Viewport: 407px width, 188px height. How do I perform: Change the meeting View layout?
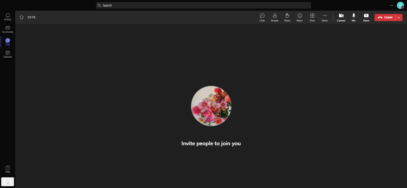click(312, 17)
